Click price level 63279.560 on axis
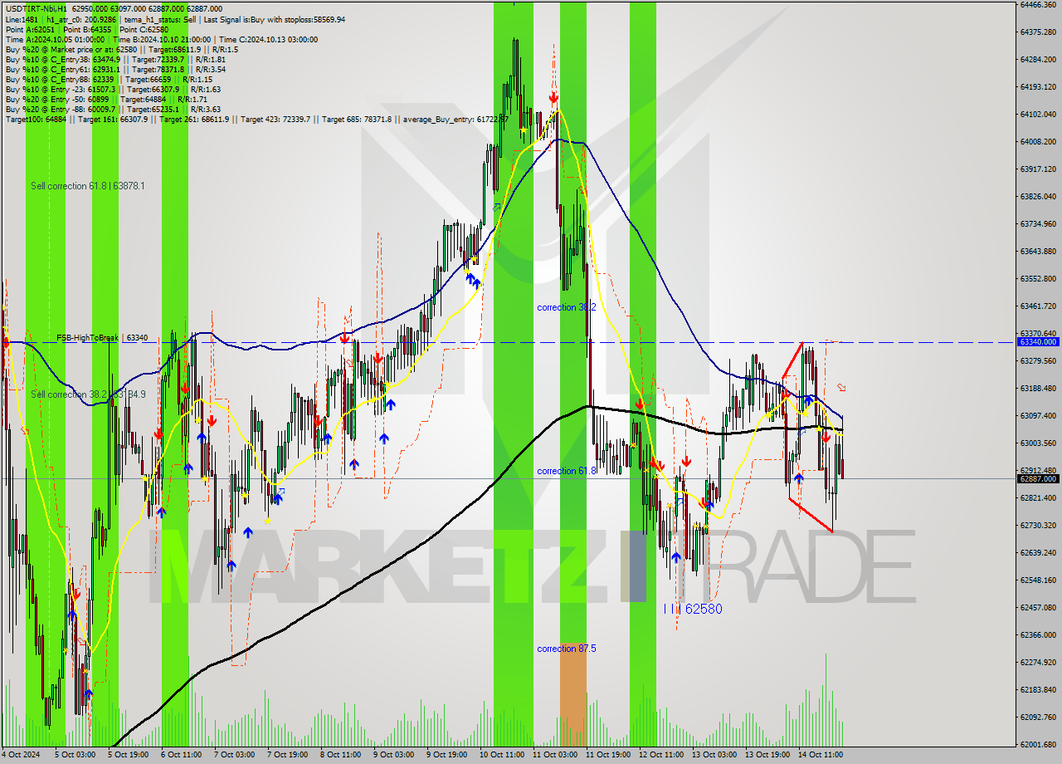Screen dimensions: 1062x764 pos(1037,360)
